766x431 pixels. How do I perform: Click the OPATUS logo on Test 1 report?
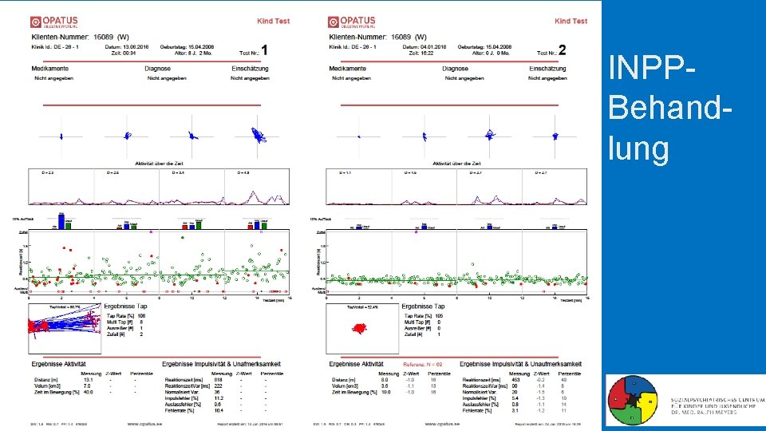(x=53, y=22)
